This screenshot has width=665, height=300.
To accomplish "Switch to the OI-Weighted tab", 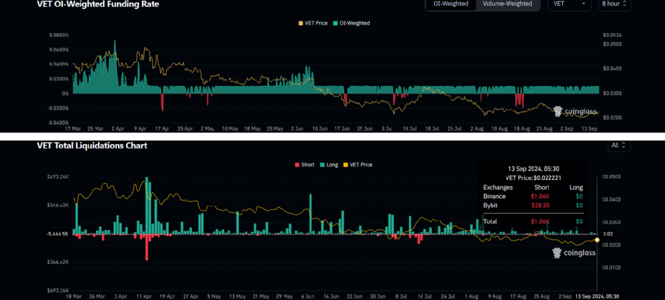I will tap(451, 4).
